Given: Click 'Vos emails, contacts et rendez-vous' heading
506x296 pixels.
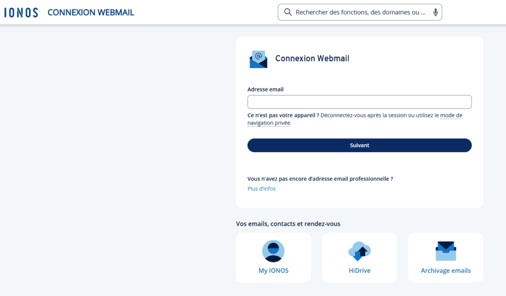Looking at the screenshot, I should point(288,224).
